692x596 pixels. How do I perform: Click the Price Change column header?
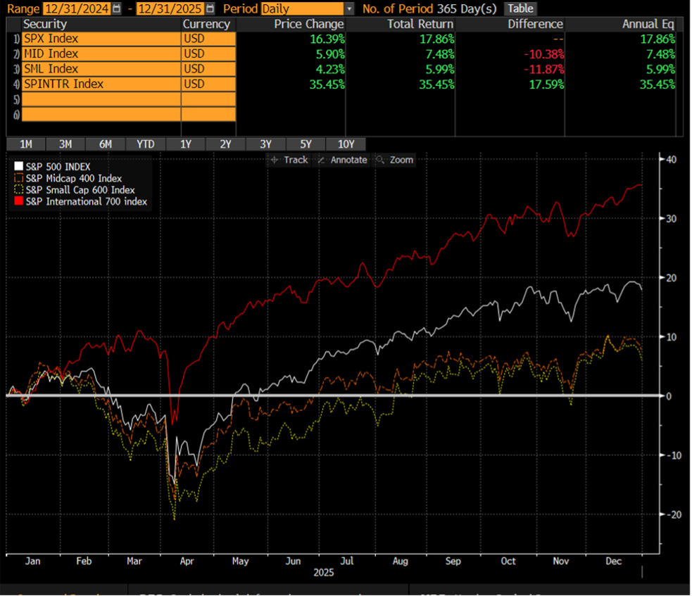point(309,24)
